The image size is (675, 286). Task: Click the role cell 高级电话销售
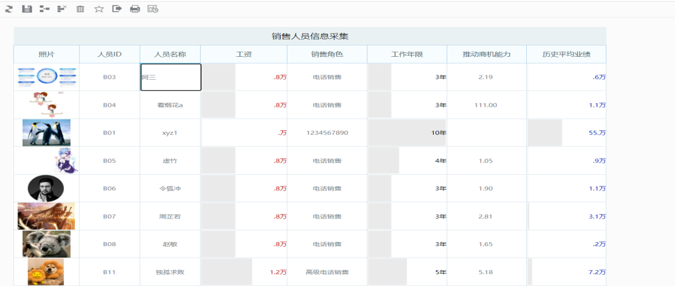pos(327,273)
